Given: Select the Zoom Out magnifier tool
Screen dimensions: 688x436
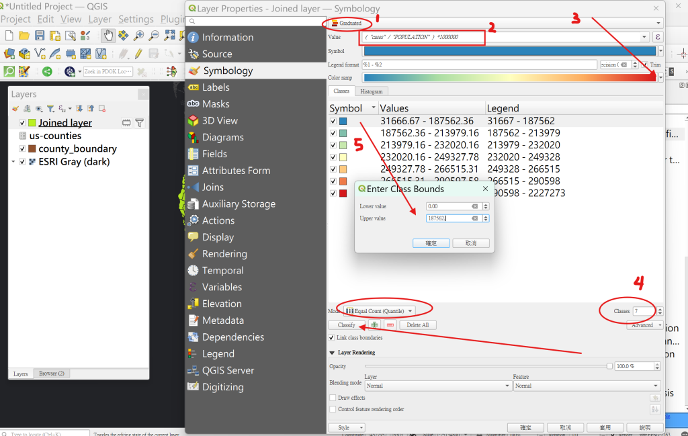Looking at the screenshot, I should coord(154,36).
